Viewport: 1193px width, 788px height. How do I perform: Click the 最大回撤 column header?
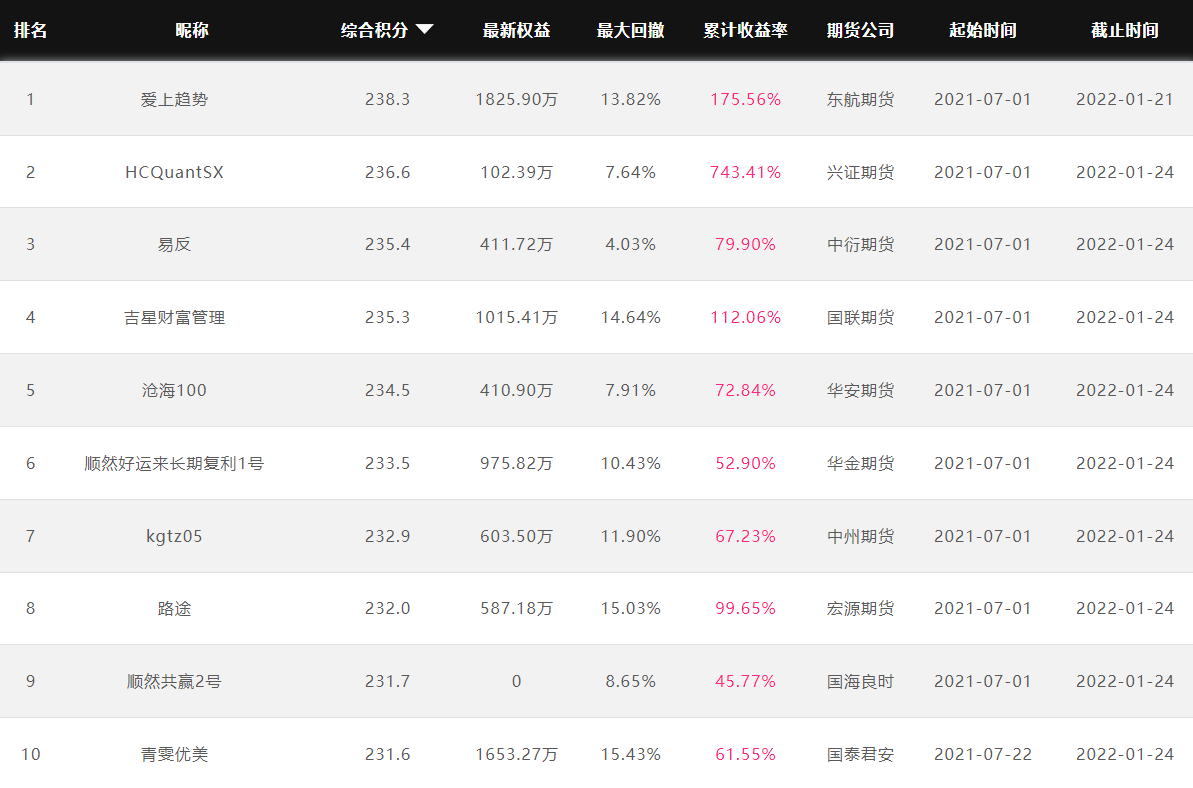point(630,30)
